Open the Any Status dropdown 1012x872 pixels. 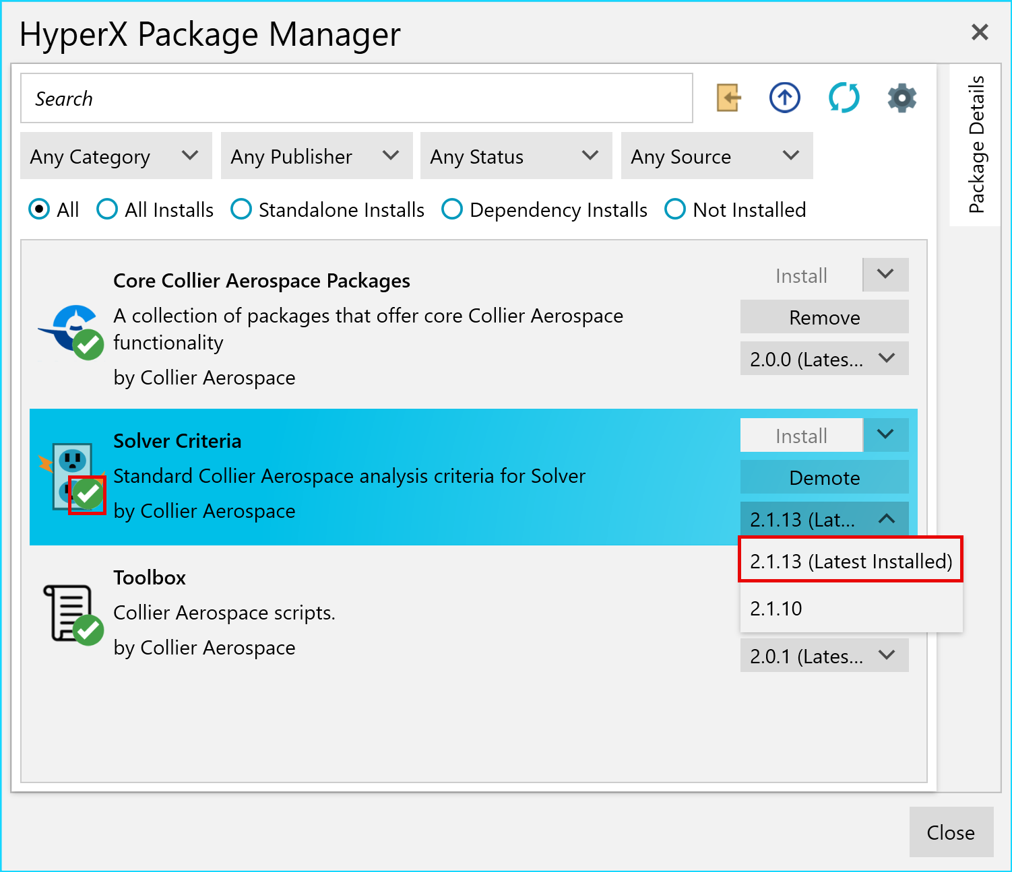[x=516, y=156]
